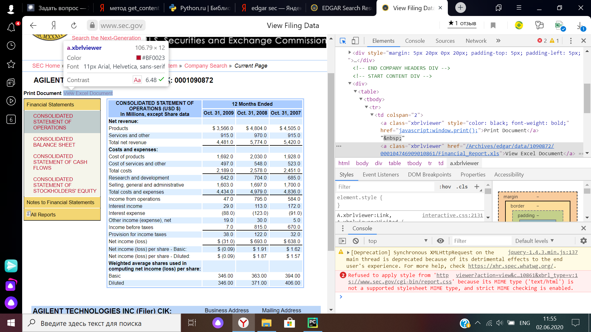The height and width of the screenshot is (332, 591).
Task: Switch to the Sources tab
Action: tap(445, 41)
